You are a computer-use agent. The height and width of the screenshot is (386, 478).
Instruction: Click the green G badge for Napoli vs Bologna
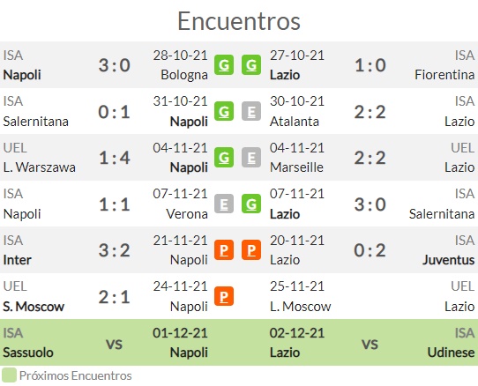(224, 65)
